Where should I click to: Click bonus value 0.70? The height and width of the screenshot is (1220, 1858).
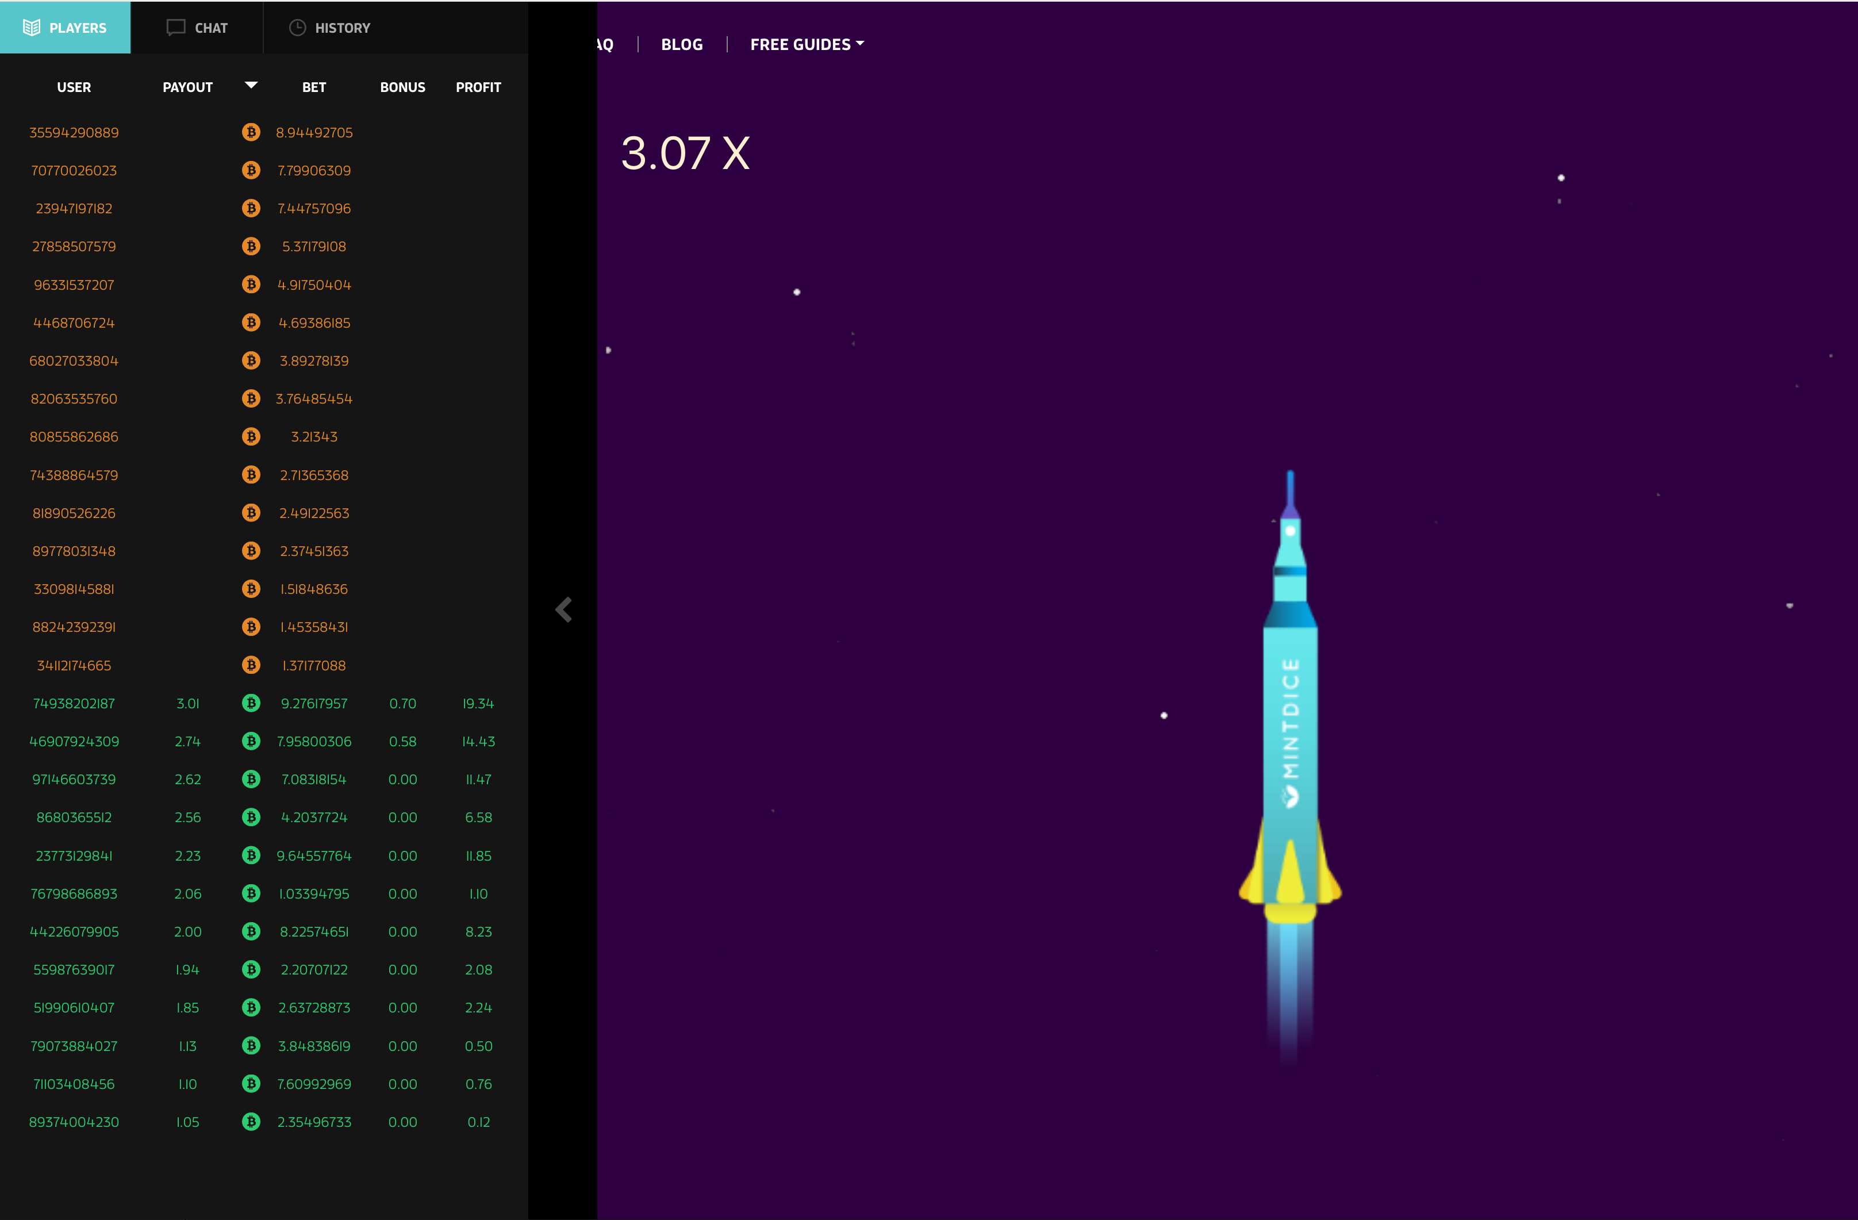pos(403,703)
